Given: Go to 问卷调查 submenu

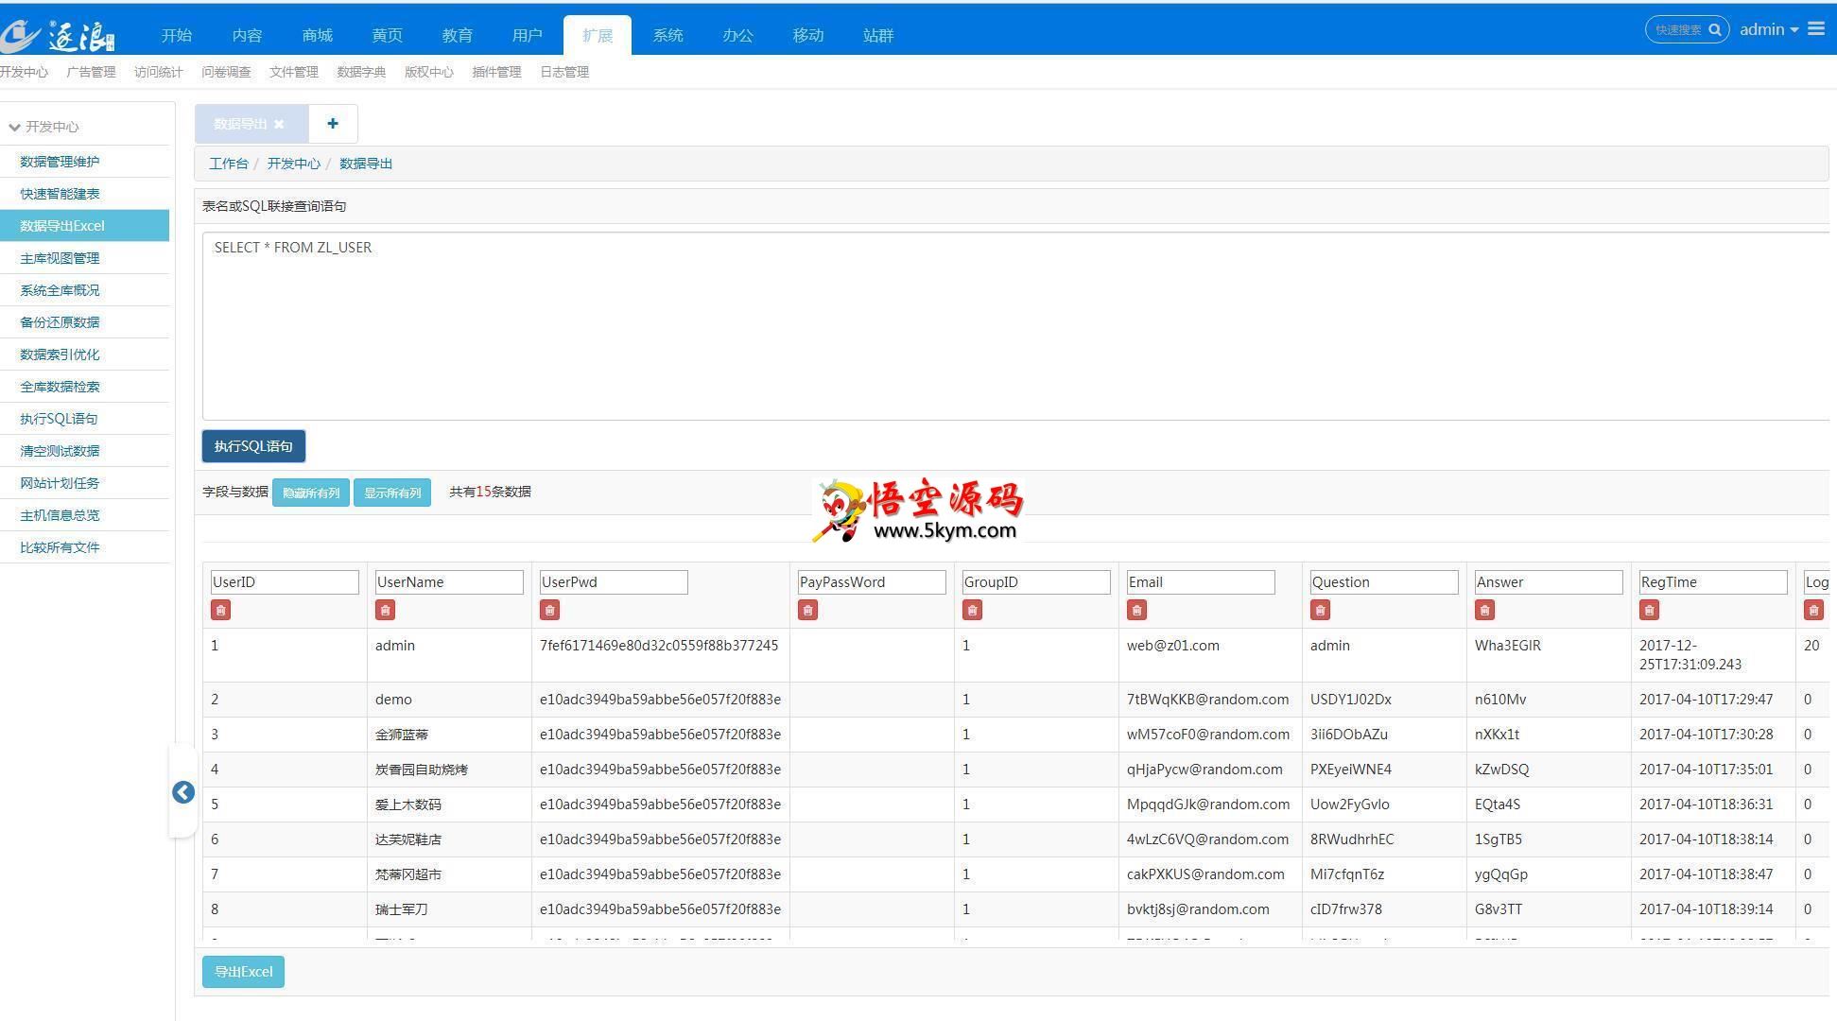Looking at the screenshot, I should point(226,72).
